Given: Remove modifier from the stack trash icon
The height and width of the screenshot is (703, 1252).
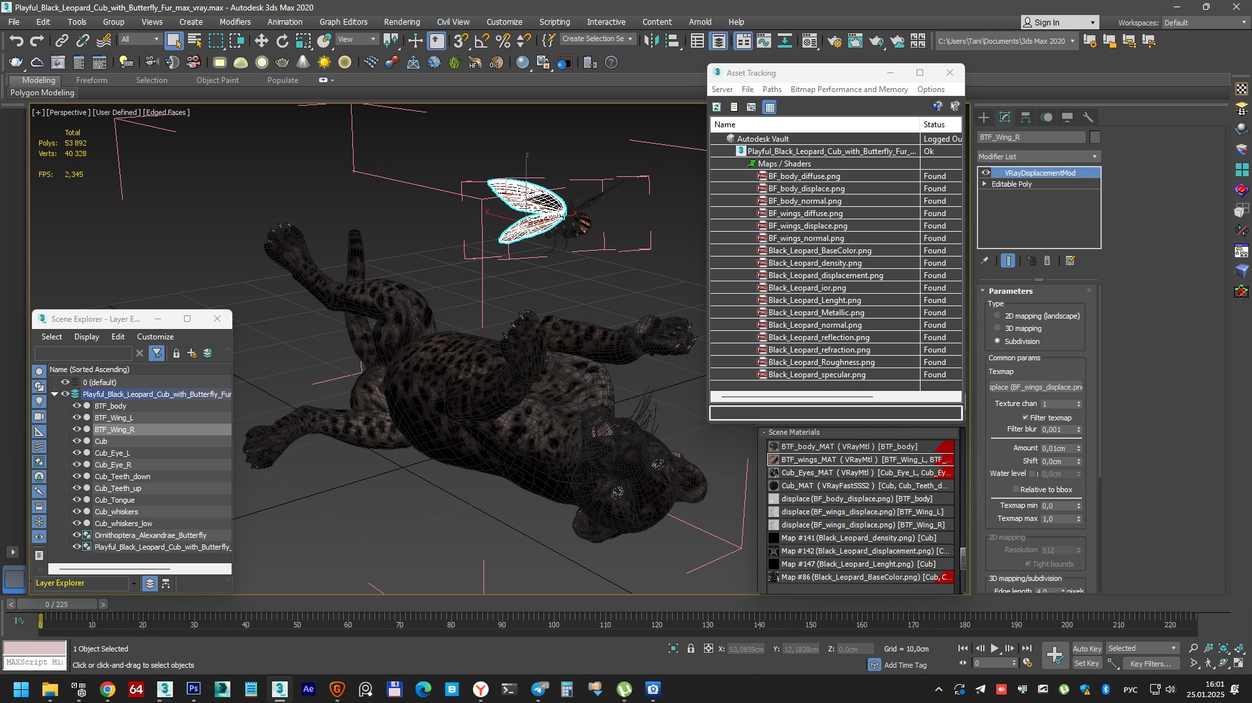Looking at the screenshot, I should [x=1047, y=260].
